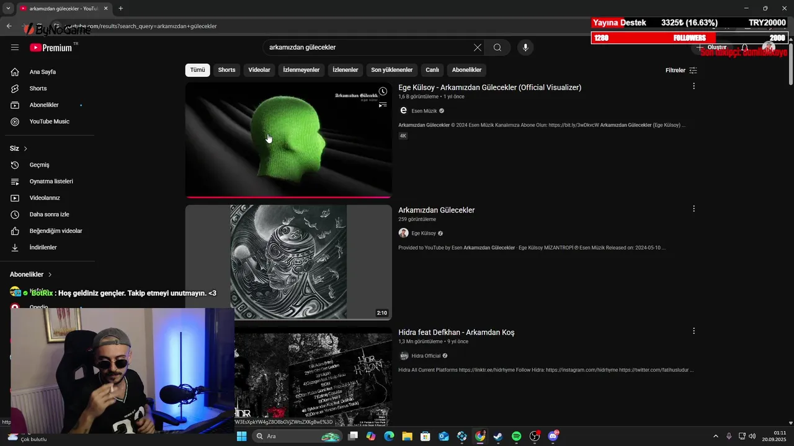Open title Ege Külsoy - Arkamızdan Gülecekler (Official Visualizer)
This screenshot has height=446, width=794.
tap(489, 87)
